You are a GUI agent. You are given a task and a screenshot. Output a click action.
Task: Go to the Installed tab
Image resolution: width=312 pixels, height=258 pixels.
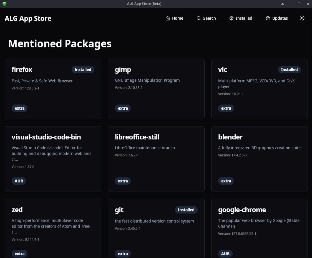coord(241,18)
